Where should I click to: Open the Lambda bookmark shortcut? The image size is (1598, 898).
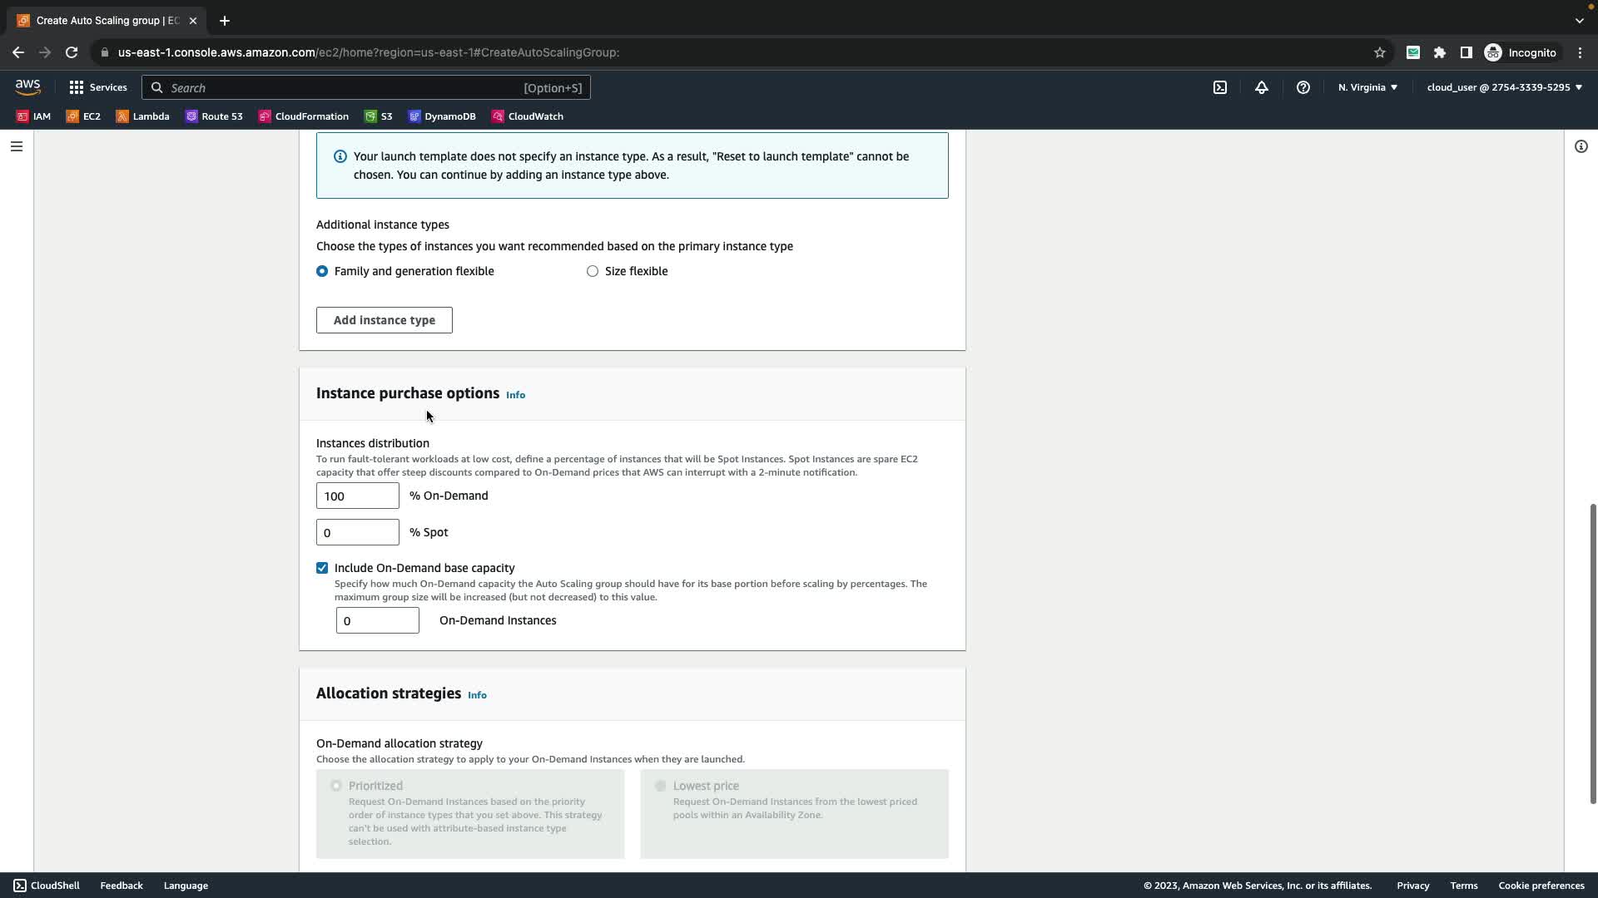142,116
